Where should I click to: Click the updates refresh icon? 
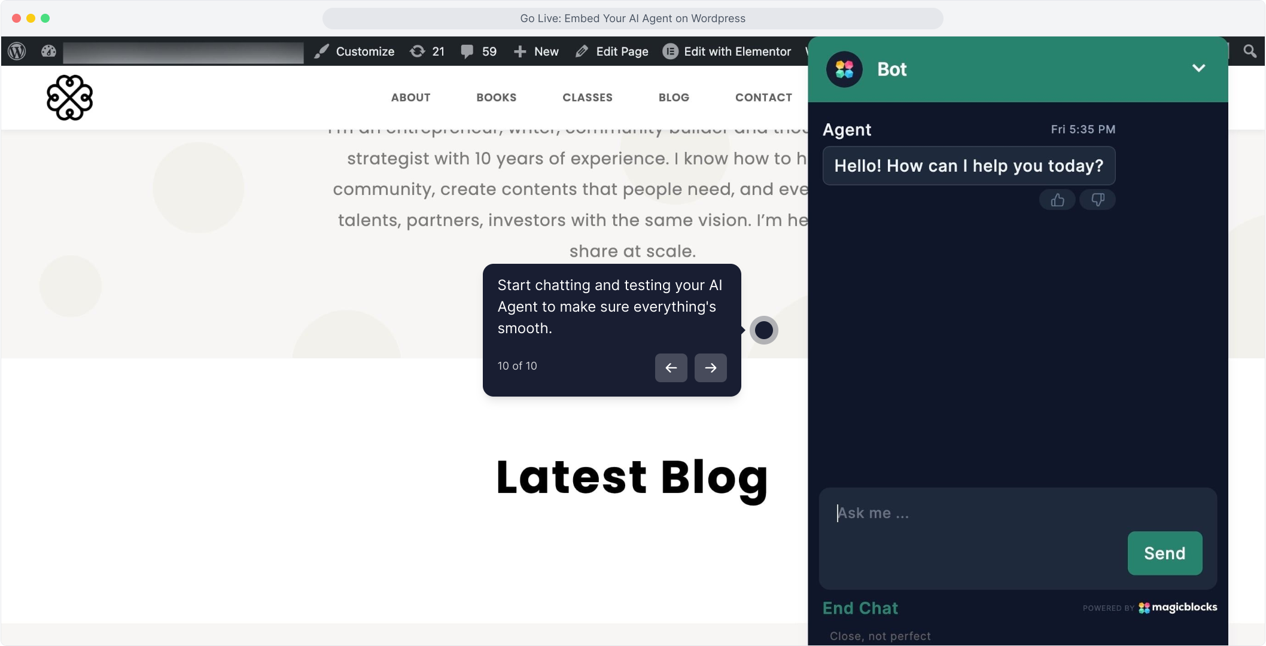click(417, 51)
